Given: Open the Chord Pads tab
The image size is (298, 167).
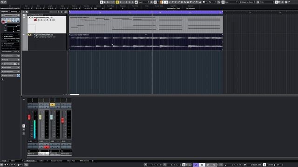Looking at the screenshot, I should coord(71,161).
